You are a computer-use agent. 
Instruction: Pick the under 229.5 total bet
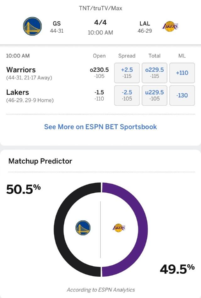click(x=155, y=95)
